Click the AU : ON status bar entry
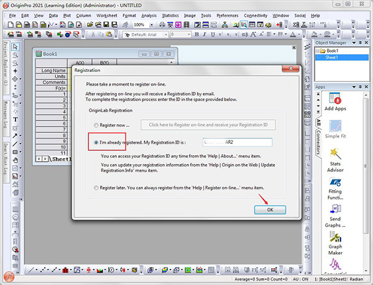Screen dimensions: 373x285 [x=300, y=279]
